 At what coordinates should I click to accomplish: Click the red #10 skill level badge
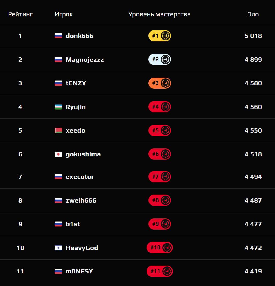point(159,248)
